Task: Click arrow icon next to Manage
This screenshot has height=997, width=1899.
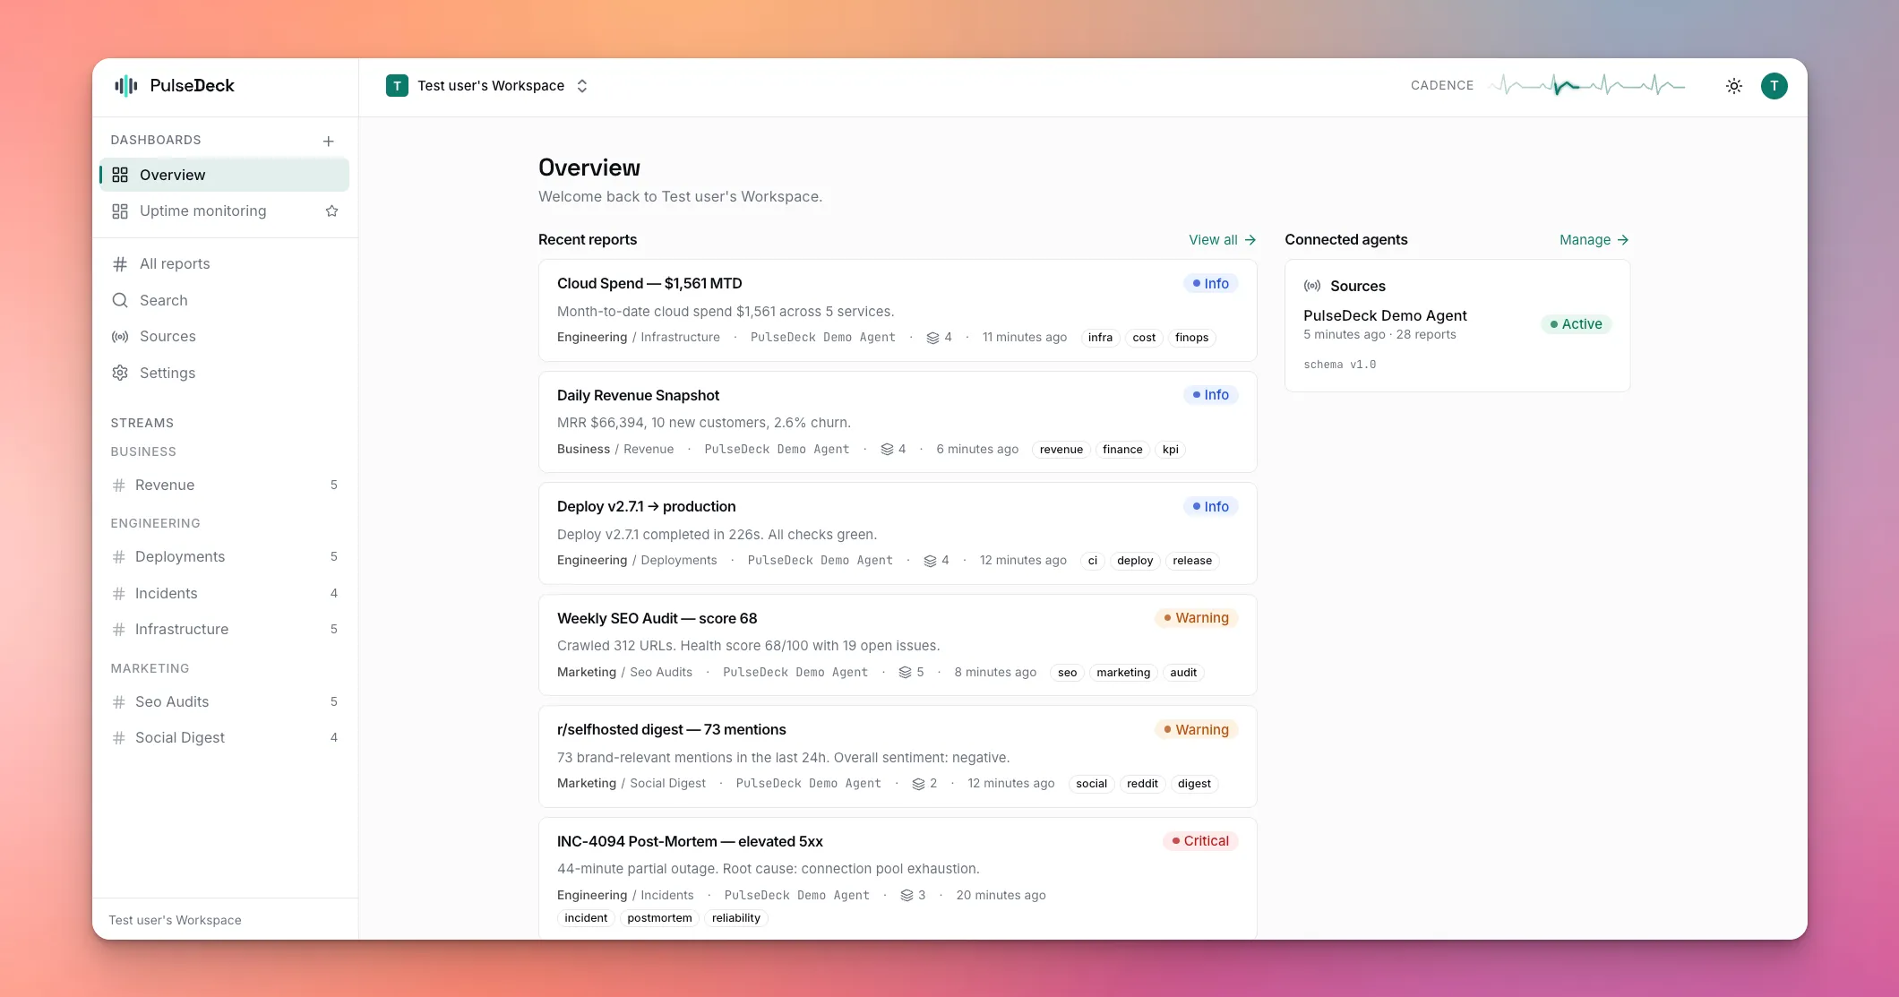Action: 1623,240
